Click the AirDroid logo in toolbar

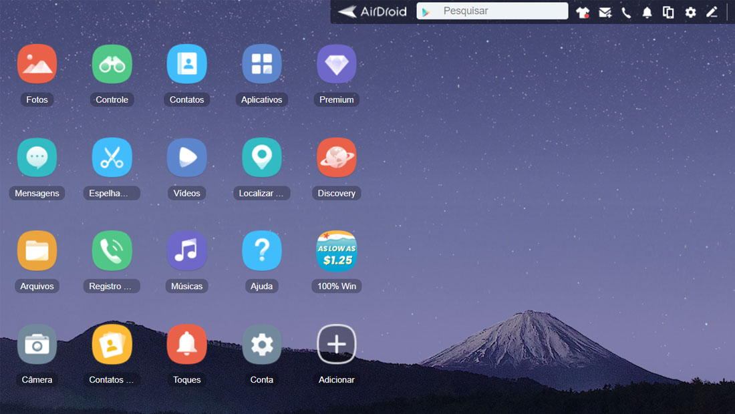tap(372, 11)
